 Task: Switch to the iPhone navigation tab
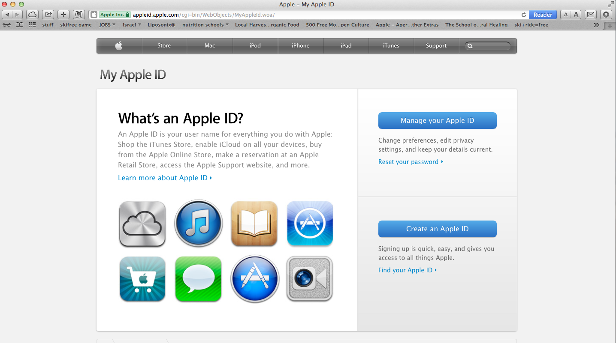pos(301,45)
